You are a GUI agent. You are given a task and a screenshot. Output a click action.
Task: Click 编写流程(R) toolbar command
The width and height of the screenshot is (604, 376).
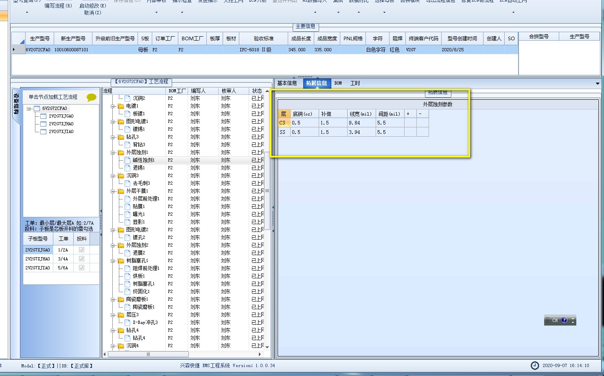click(58, 6)
